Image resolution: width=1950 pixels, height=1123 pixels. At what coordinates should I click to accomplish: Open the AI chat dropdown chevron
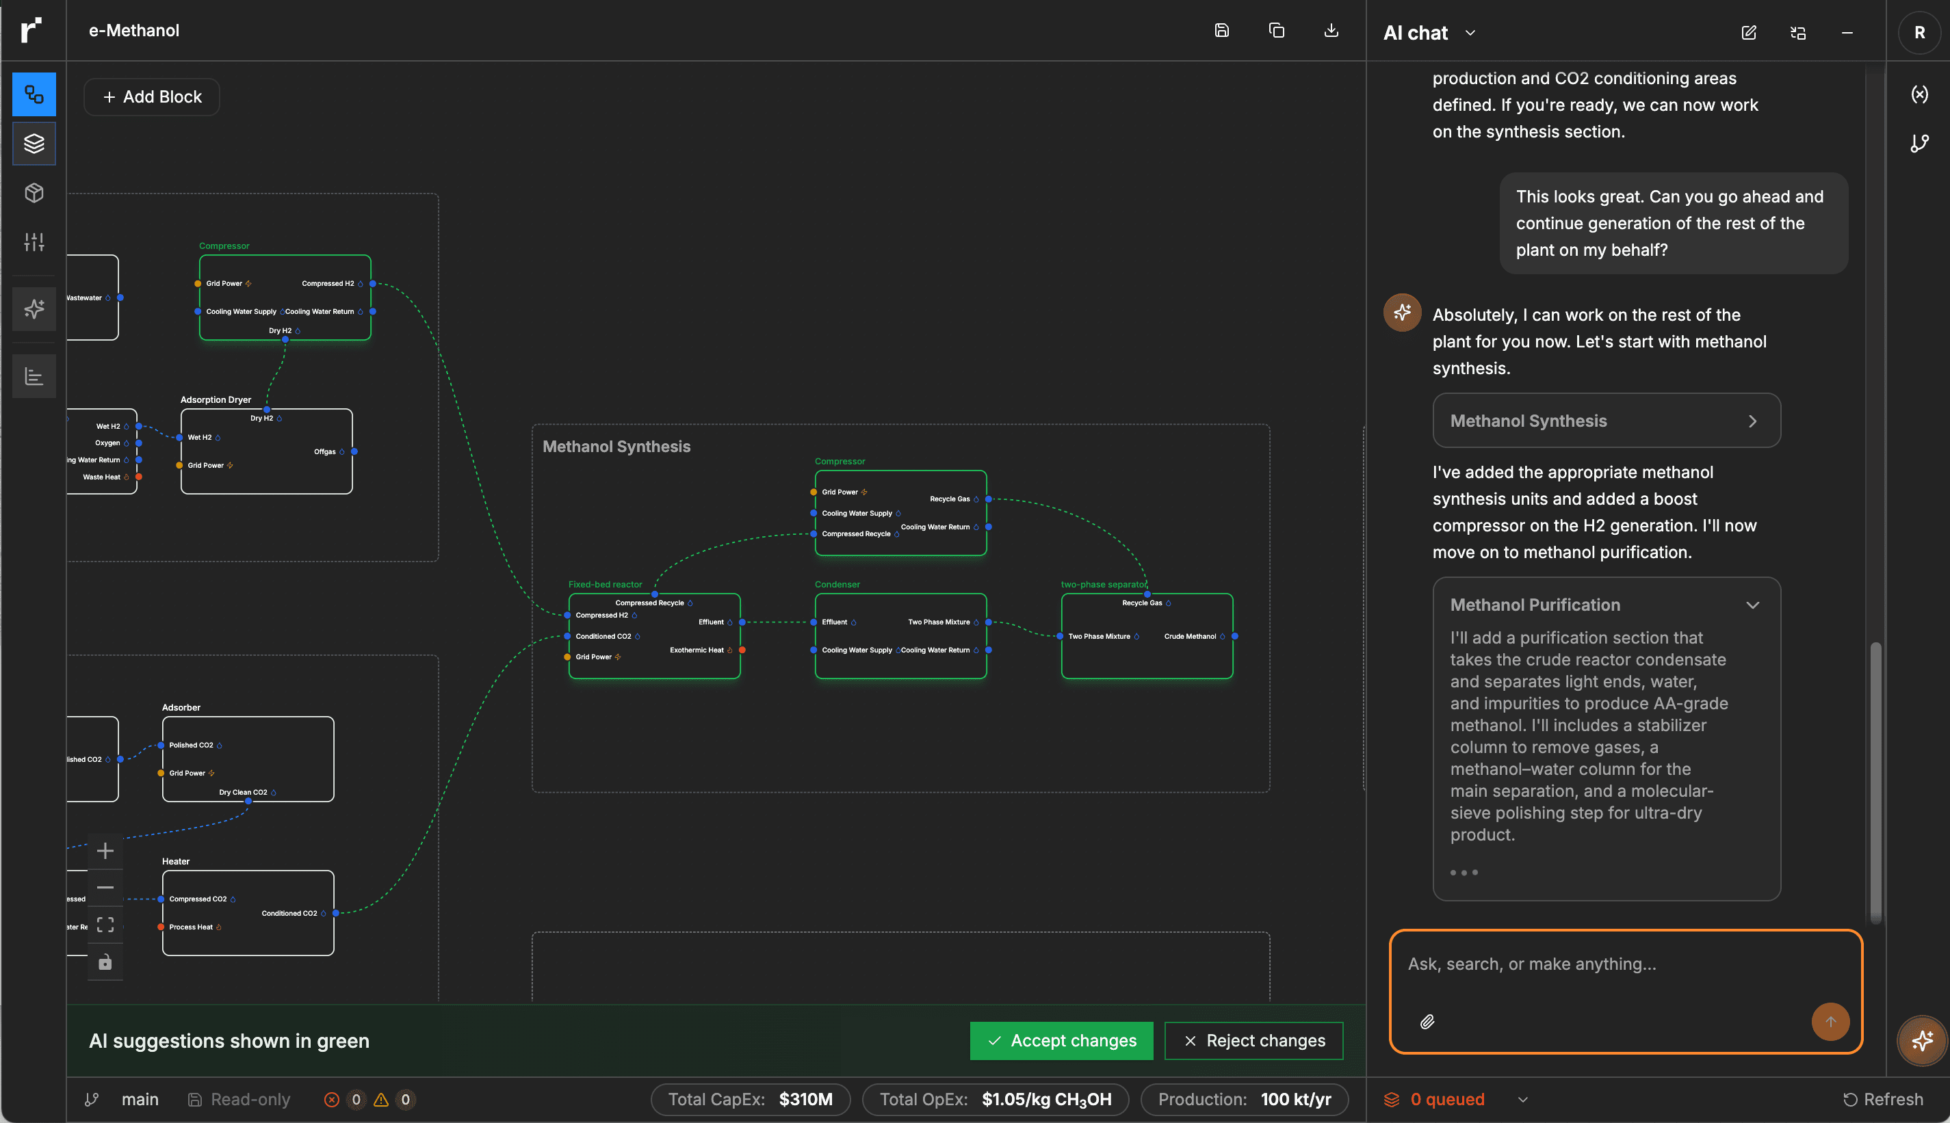tap(1470, 33)
